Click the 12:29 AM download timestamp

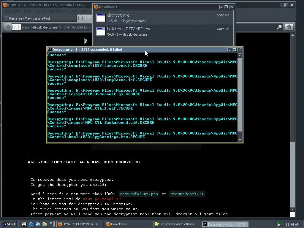point(223,28)
